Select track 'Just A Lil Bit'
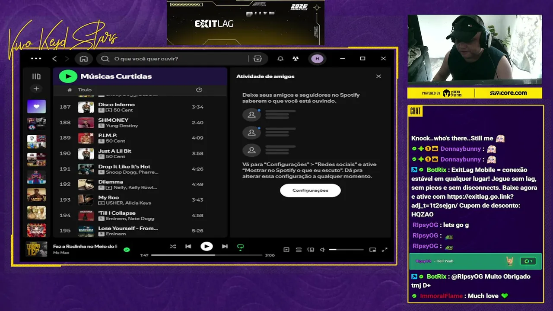553x311 pixels. 140,153
